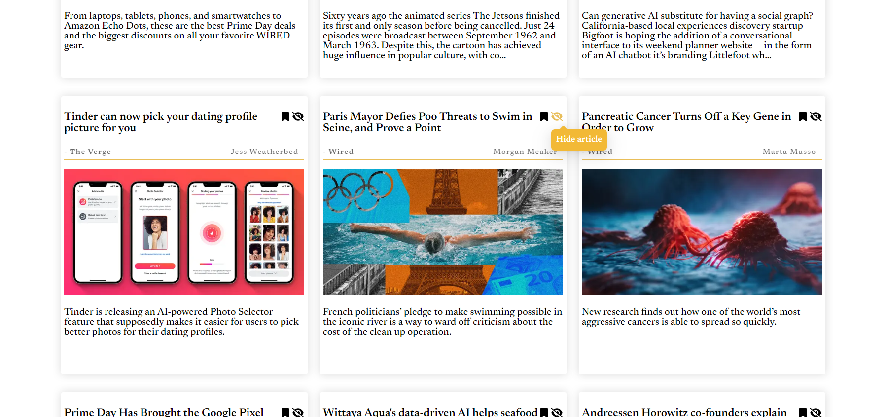Viewport: 887px width, 417px height.
Task: Hide the Prime Day Google Pixel article
Action: coord(298,412)
